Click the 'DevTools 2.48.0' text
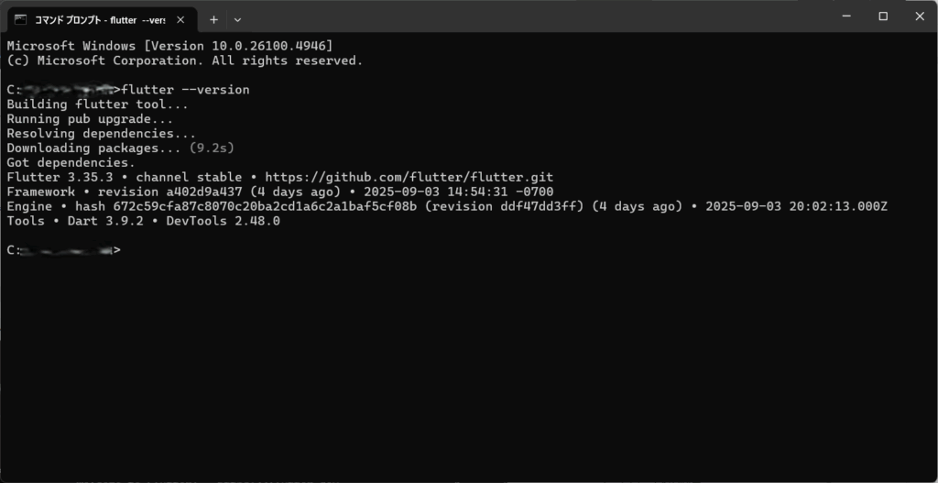 [223, 221]
